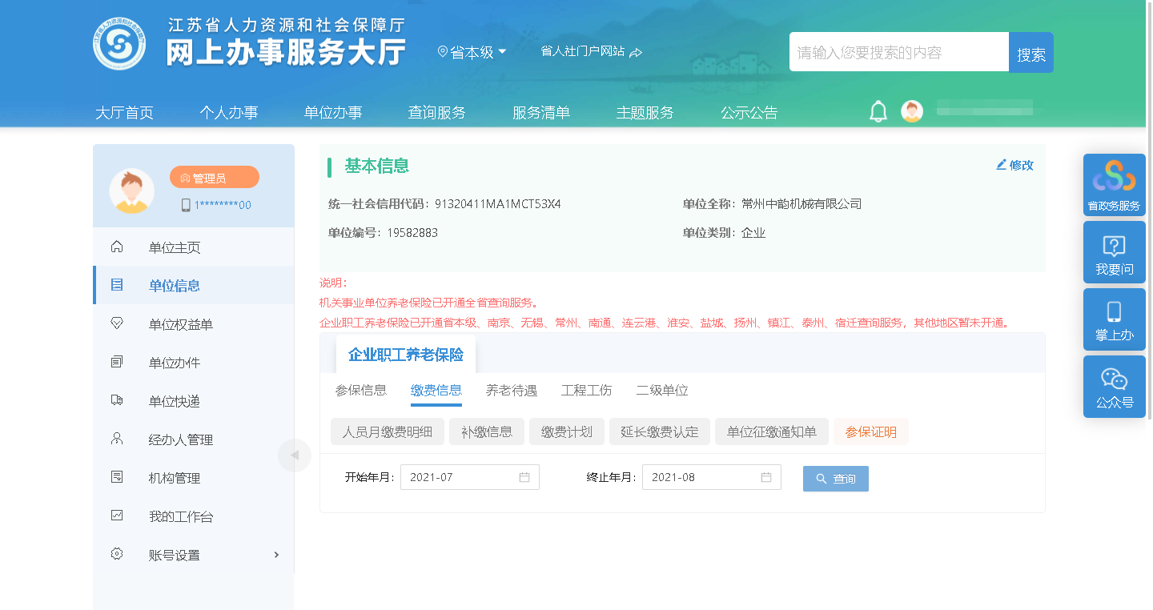Click the user avatar in top navigation
Image resolution: width=1153 pixels, height=610 pixels.
coord(912,111)
